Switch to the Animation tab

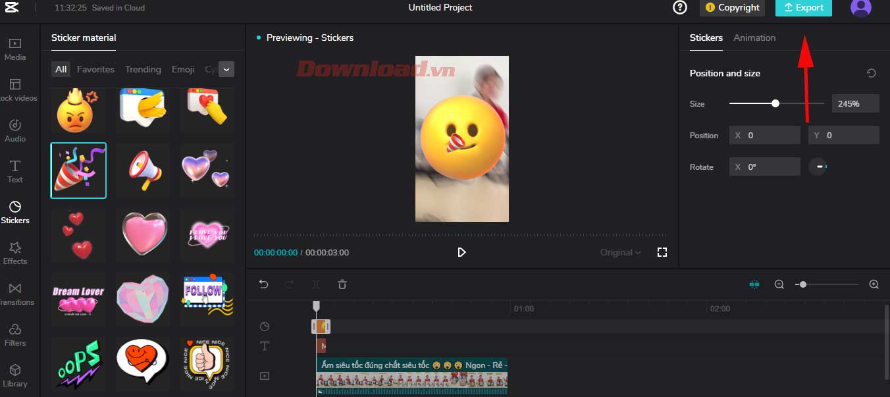(754, 38)
